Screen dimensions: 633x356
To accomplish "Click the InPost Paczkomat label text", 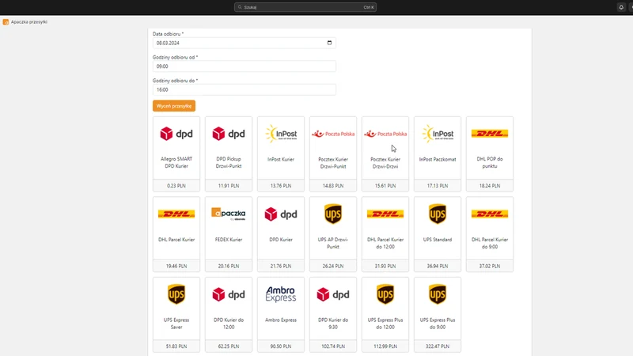I will click(438, 160).
